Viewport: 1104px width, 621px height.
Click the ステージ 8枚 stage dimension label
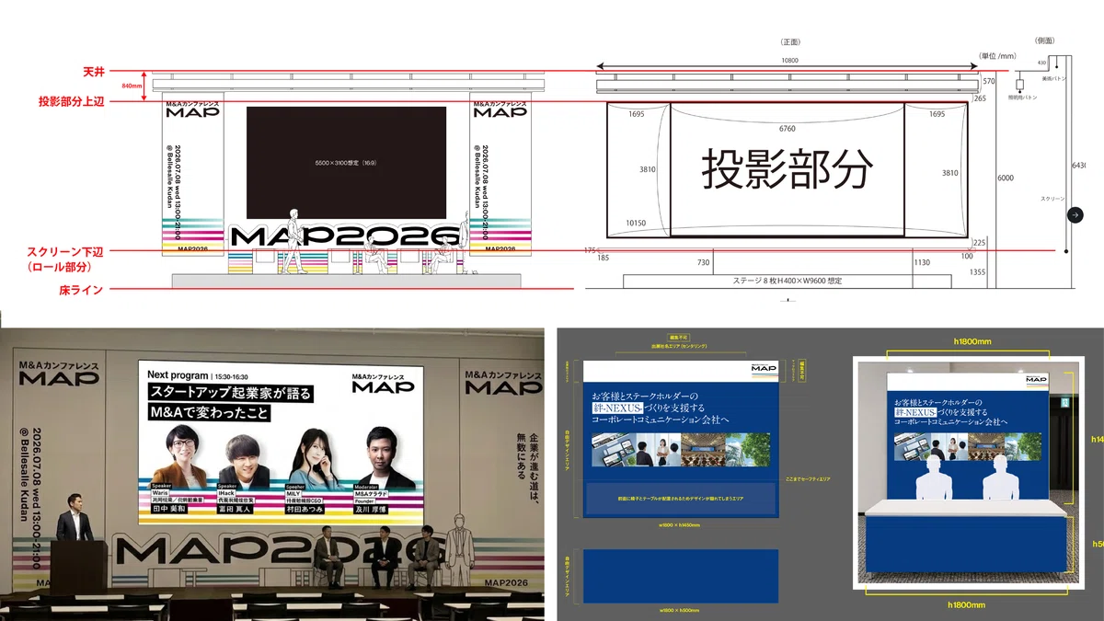787,281
